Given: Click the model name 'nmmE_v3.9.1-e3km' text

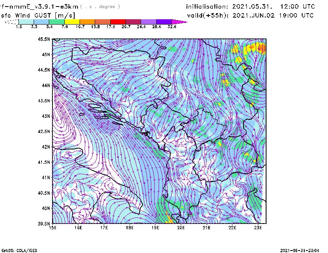Looking at the screenshot, I should [x=43, y=7].
